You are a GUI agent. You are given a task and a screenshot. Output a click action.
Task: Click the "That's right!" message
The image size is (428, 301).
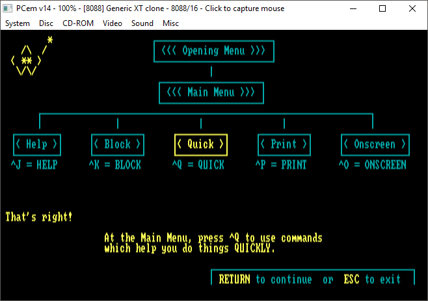pyautogui.click(x=39, y=217)
